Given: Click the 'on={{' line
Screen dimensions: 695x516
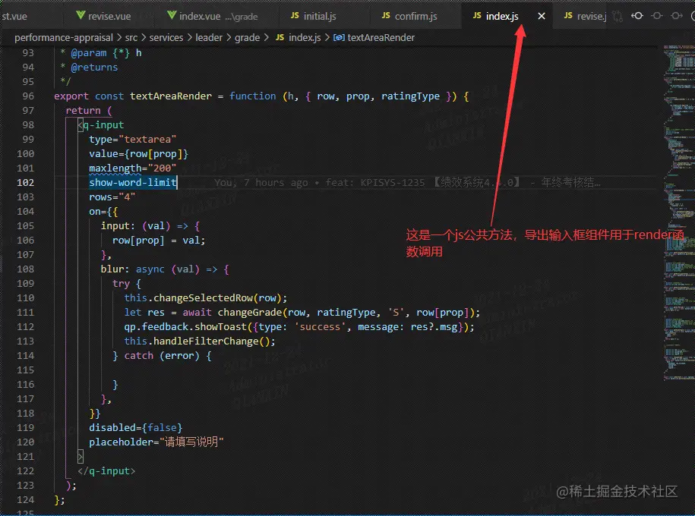Looking at the screenshot, I should coord(103,211).
